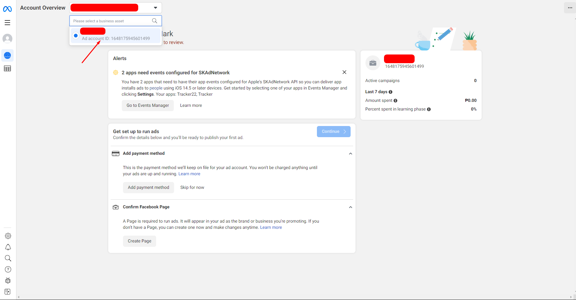The width and height of the screenshot is (576, 300).
Task: Open the user profile avatar
Action: point(7,39)
